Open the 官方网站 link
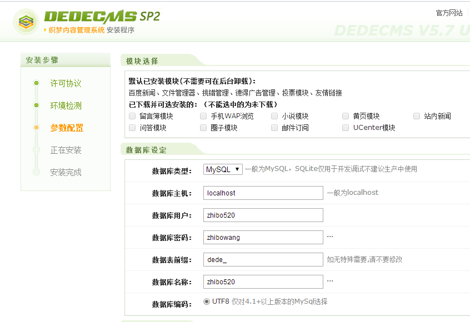 pos(449,13)
